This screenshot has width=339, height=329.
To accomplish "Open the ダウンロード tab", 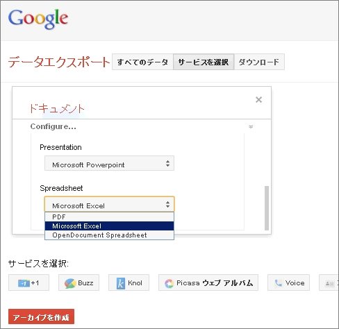I will (259, 62).
